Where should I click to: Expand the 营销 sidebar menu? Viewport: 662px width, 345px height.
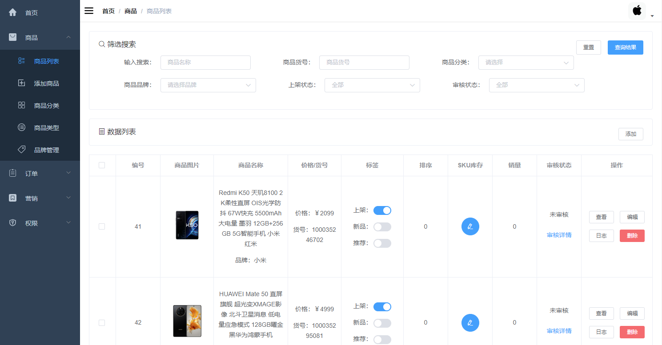tap(40, 198)
